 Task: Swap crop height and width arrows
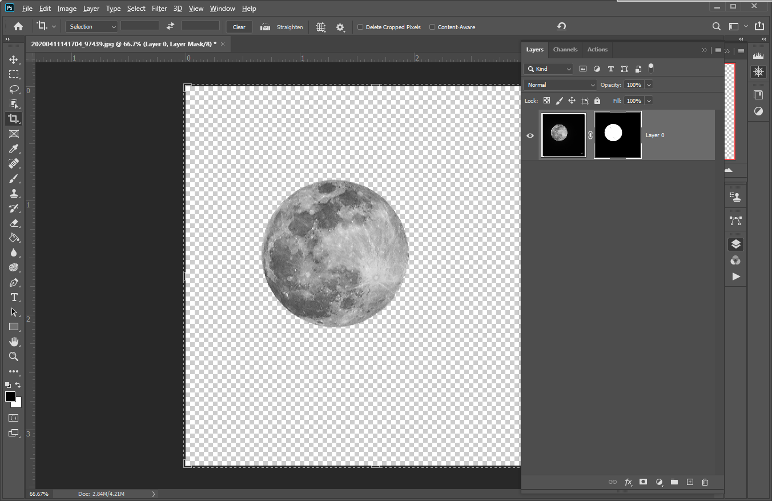tap(170, 26)
